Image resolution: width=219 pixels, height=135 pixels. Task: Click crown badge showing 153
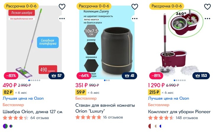click(x=201, y=76)
